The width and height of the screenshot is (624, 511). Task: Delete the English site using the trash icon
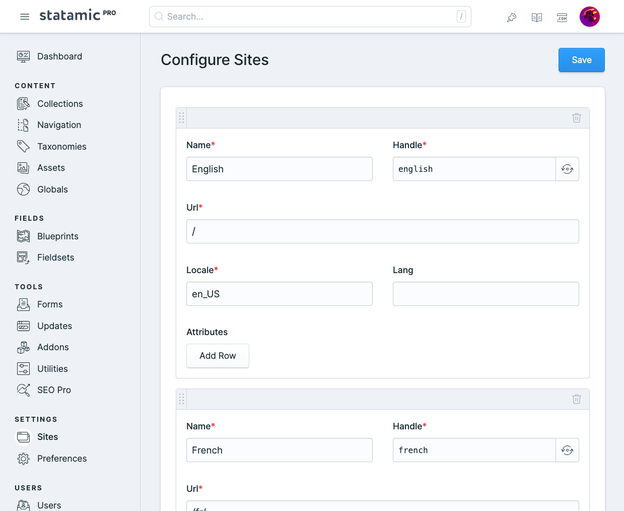pos(576,117)
